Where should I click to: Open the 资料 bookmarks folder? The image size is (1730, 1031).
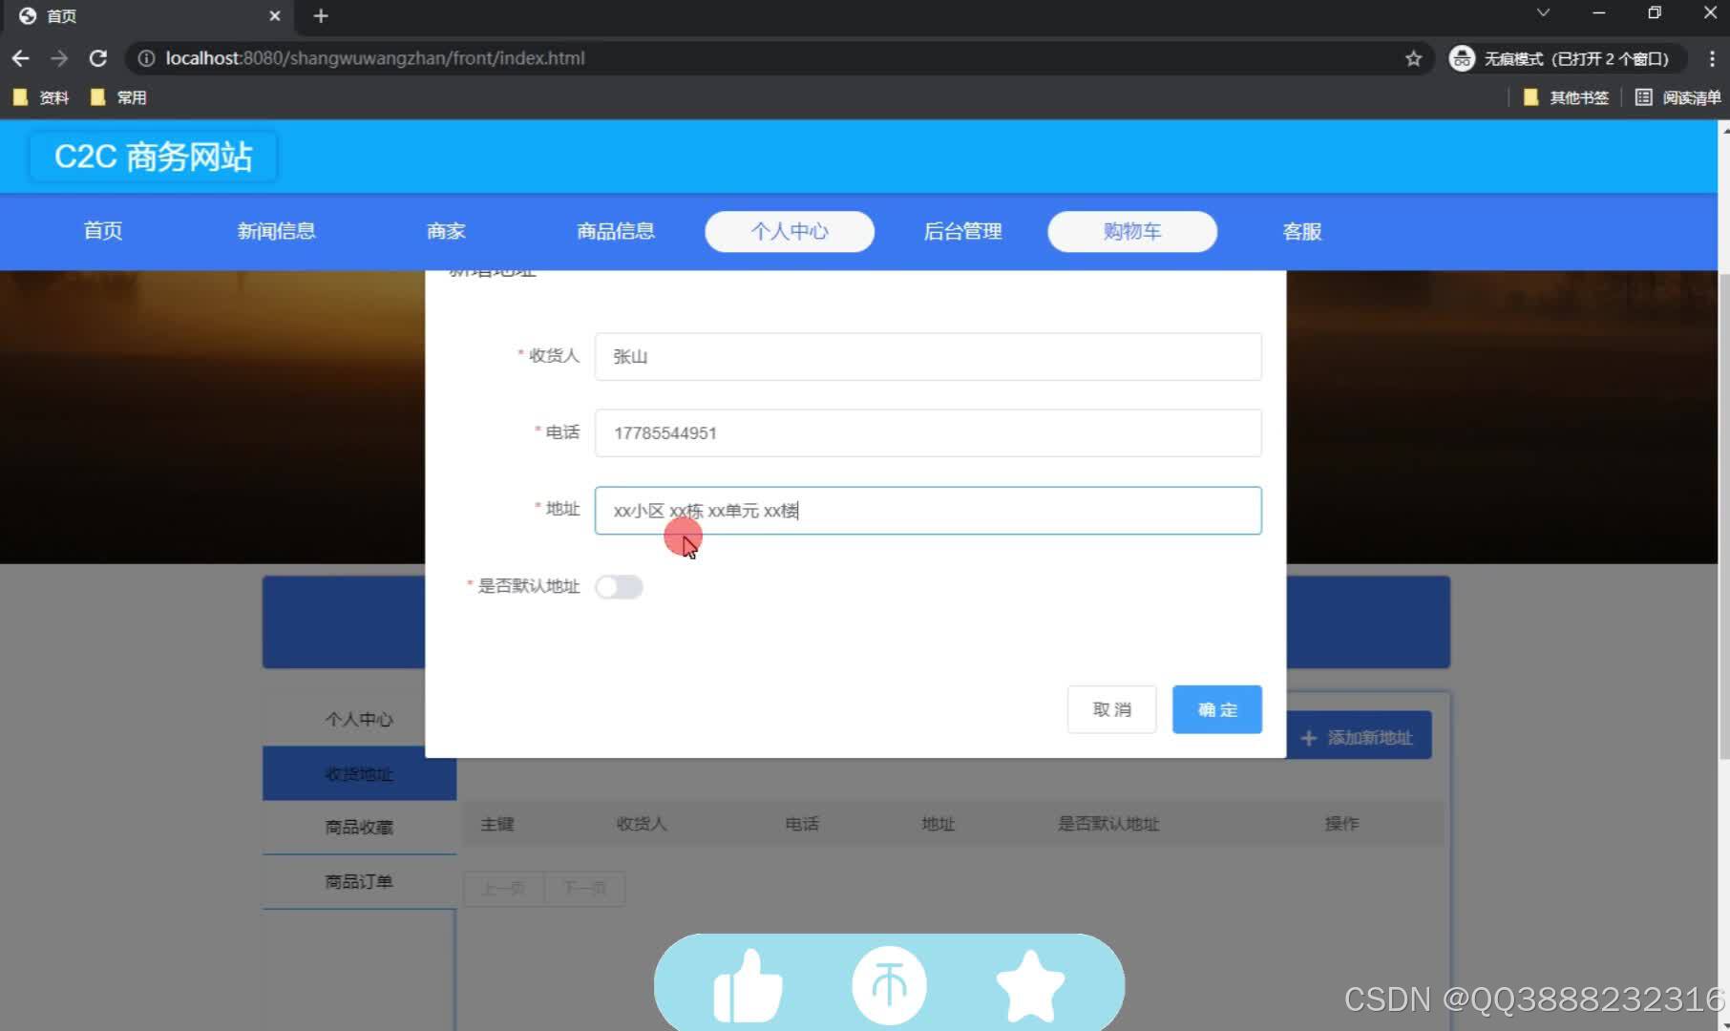click(x=40, y=96)
